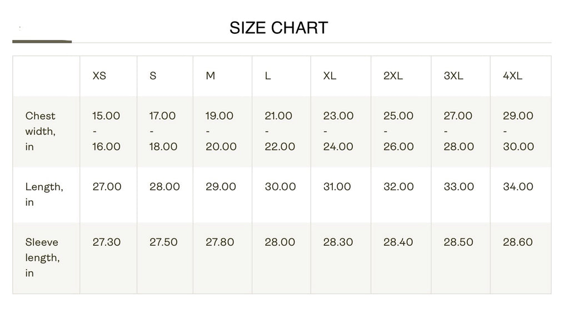This screenshot has height=315, width=569.
Task: Click the Sleeve length row label
Action: pos(42,257)
